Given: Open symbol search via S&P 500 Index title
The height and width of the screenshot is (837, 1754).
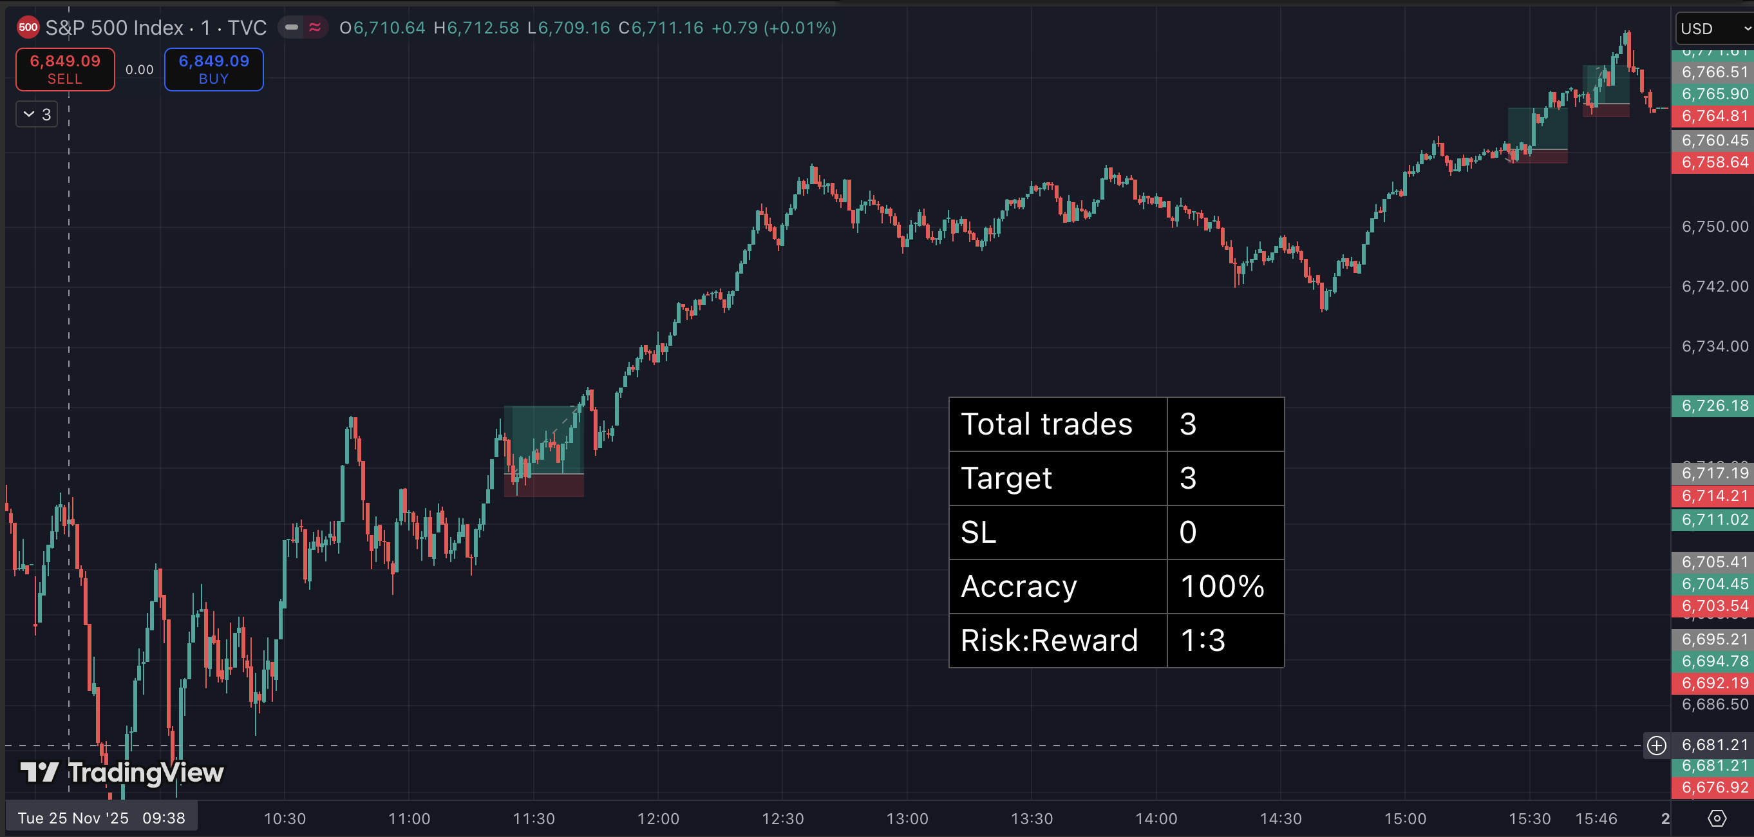Looking at the screenshot, I should pos(114,28).
